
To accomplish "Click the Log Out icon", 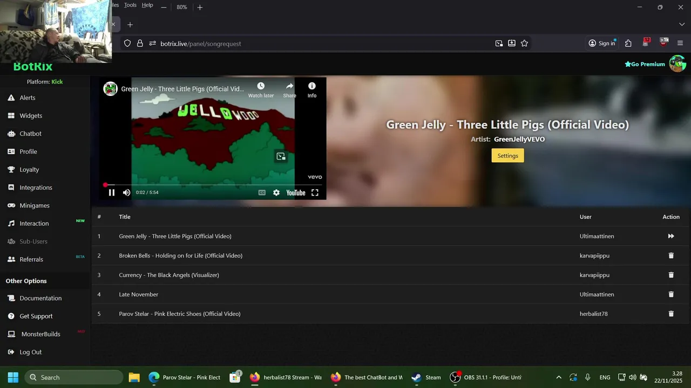I will [11, 352].
